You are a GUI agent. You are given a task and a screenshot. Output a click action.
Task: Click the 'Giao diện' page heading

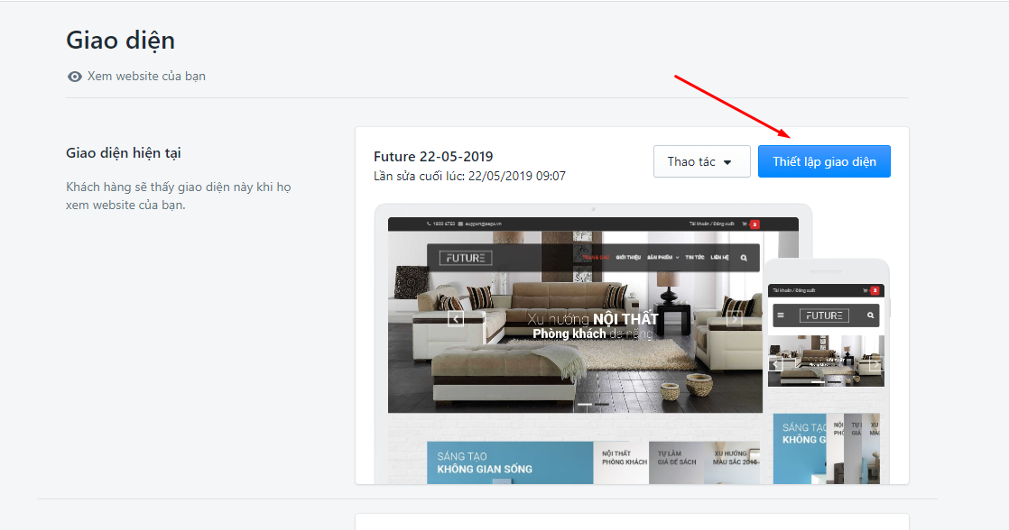point(120,41)
